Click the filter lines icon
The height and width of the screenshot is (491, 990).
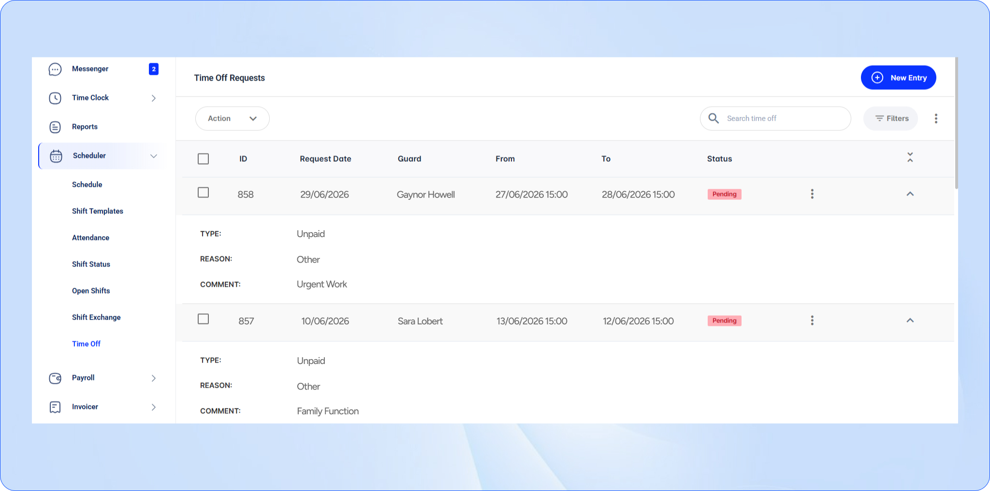[x=879, y=118]
